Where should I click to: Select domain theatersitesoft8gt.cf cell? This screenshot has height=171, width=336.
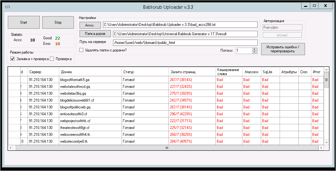pos(90,128)
